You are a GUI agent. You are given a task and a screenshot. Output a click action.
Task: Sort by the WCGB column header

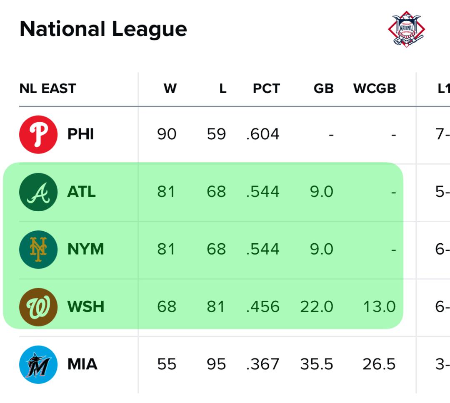point(375,89)
